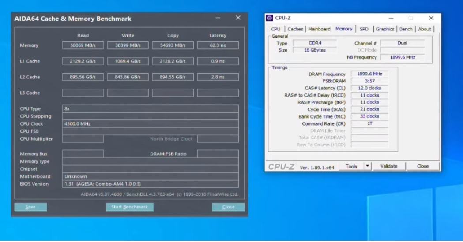Expand the Tools dropdown arrow in CPU-Z
463x242 pixels.
367,166
